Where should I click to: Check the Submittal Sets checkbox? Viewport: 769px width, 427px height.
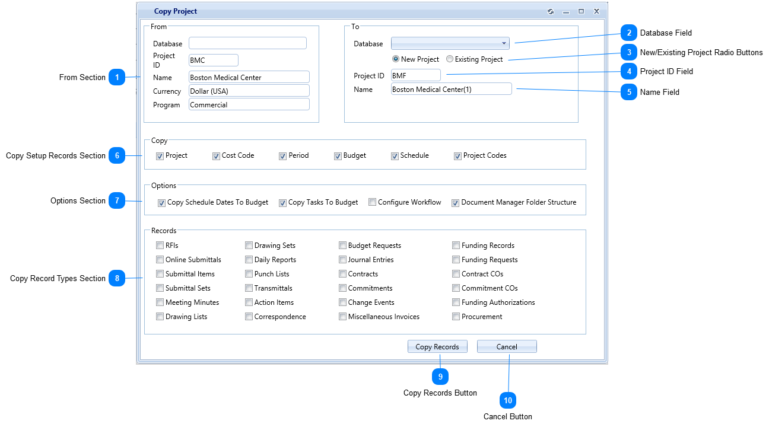160,288
